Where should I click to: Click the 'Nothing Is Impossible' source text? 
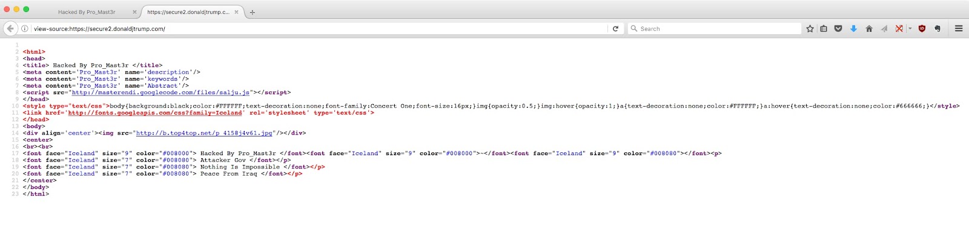pyautogui.click(x=240, y=167)
